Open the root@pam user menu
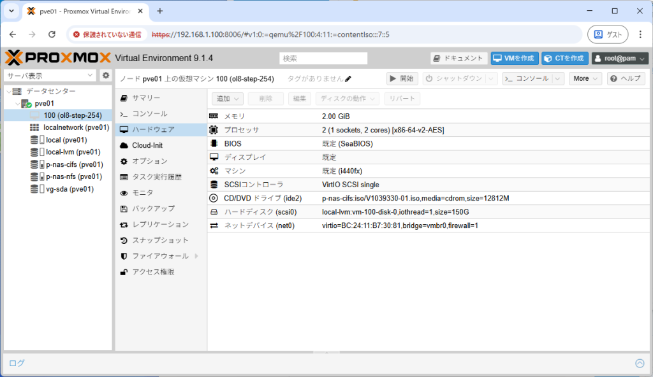This screenshot has height=377, width=653. coord(620,59)
